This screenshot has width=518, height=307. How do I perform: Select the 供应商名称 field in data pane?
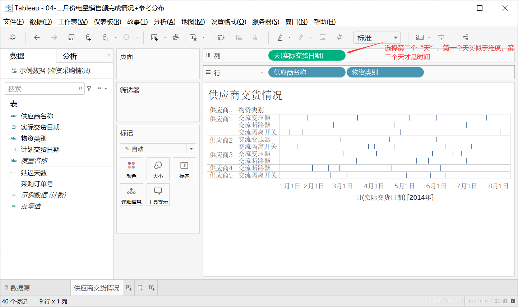(37, 116)
